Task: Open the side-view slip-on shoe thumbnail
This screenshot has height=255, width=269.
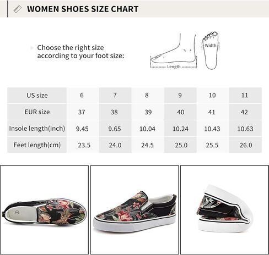Action: click(134, 210)
